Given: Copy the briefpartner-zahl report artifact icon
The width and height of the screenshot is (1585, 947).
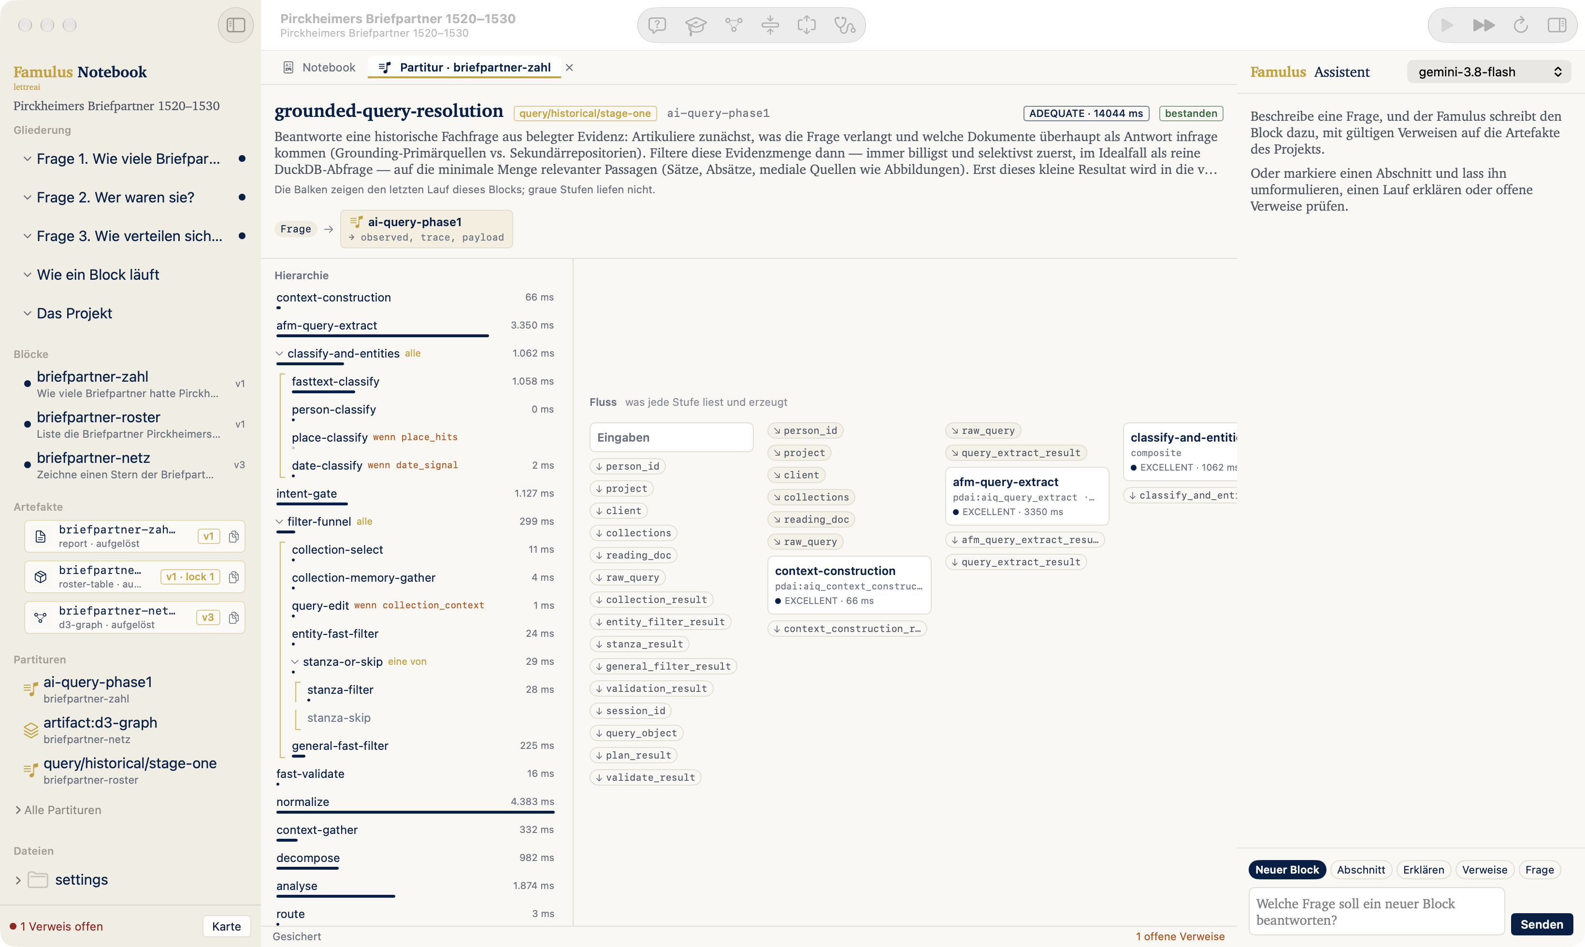Looking at the screenshot, I should [x=233, y=536].
